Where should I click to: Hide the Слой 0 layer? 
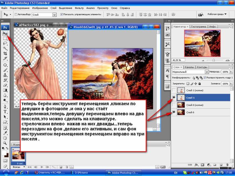coord(174,112)
